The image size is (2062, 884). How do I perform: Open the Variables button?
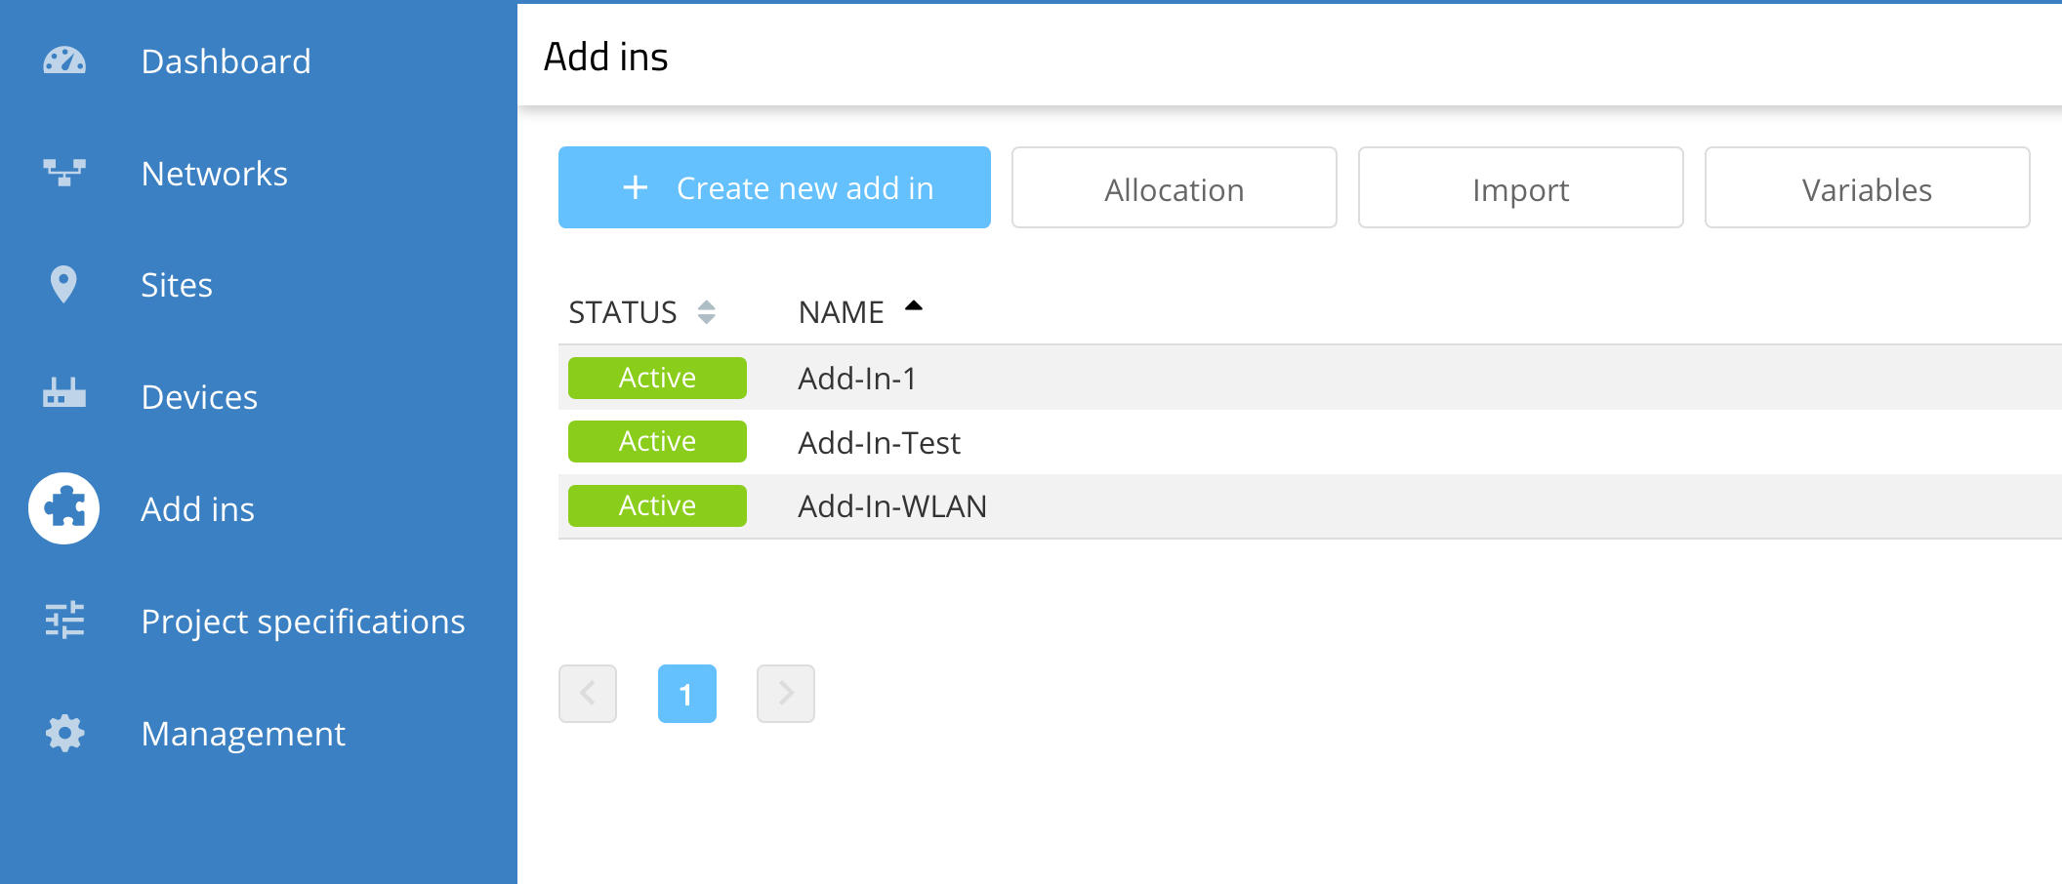click(x=1867, y=188)
